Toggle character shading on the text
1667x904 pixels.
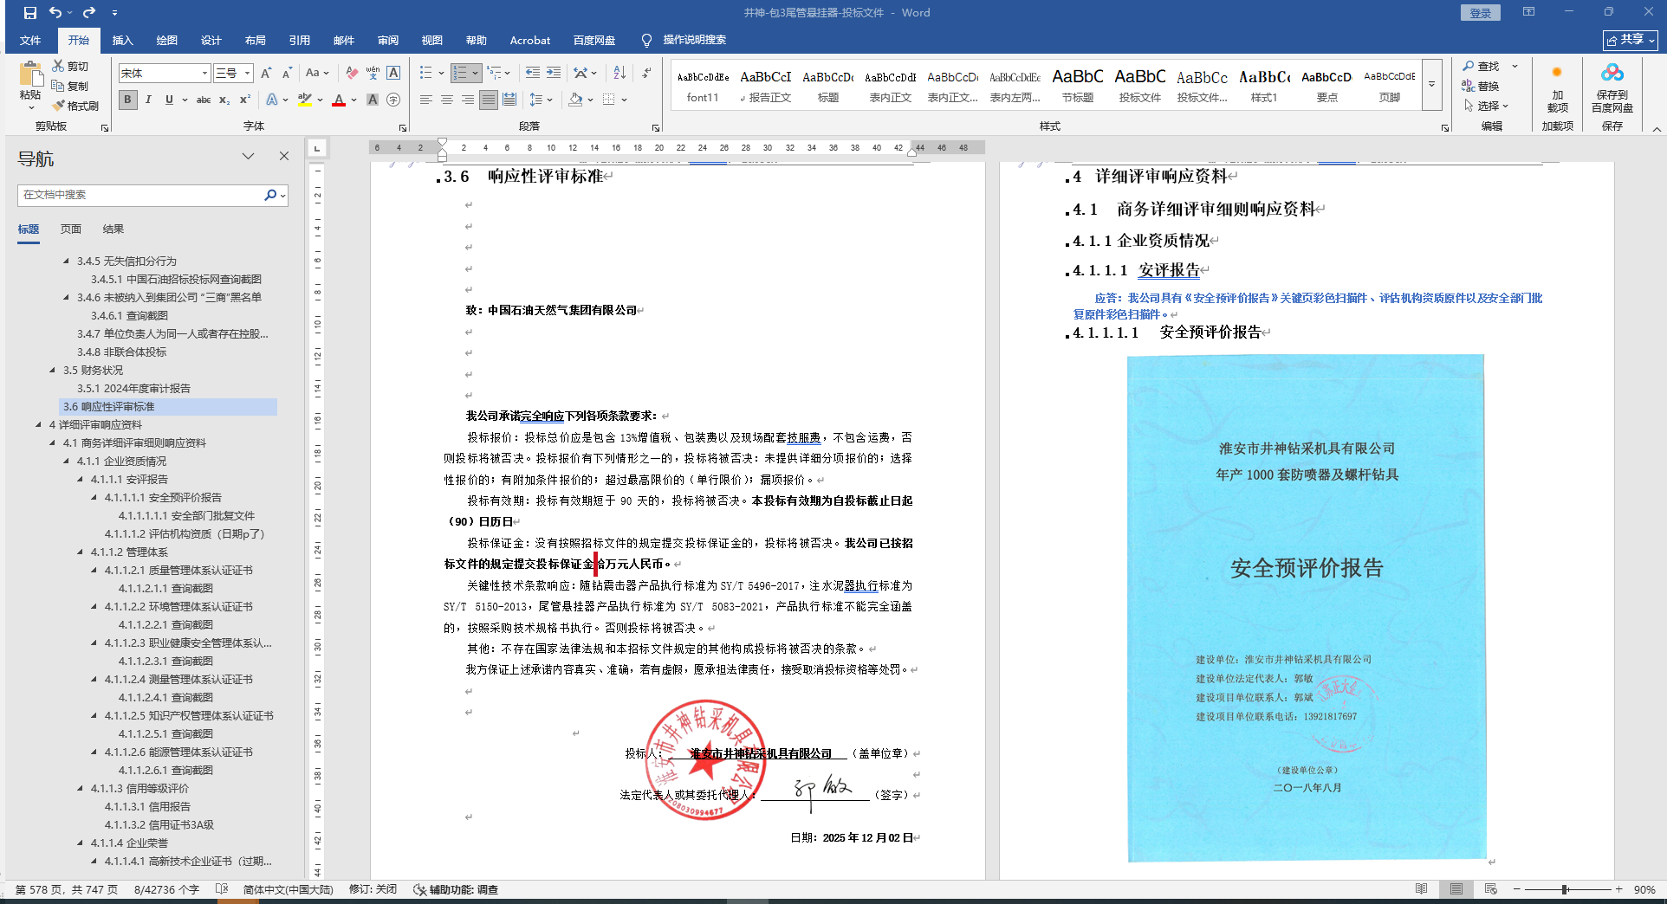[373, 100]
